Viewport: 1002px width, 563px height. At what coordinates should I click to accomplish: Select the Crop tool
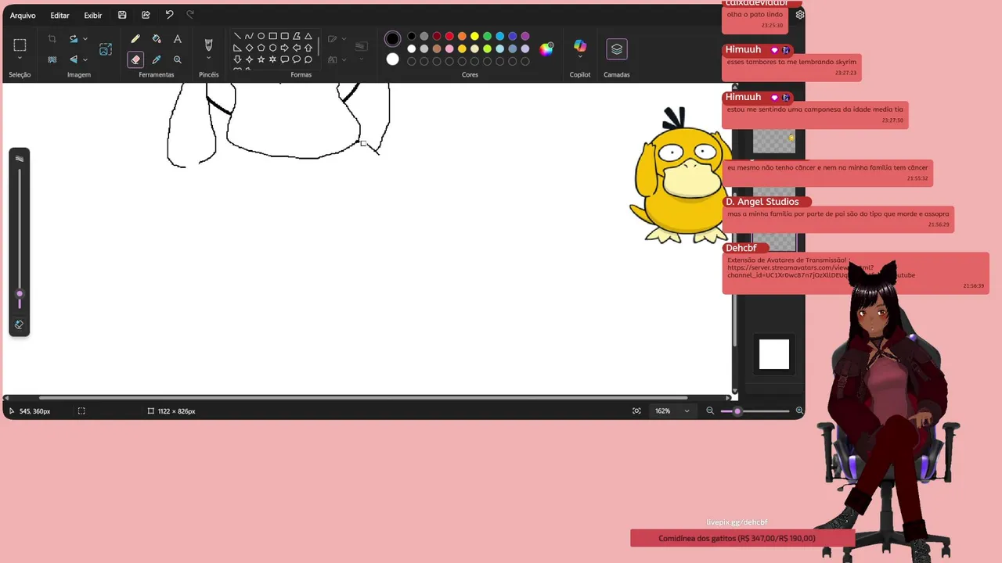(52, 38)
